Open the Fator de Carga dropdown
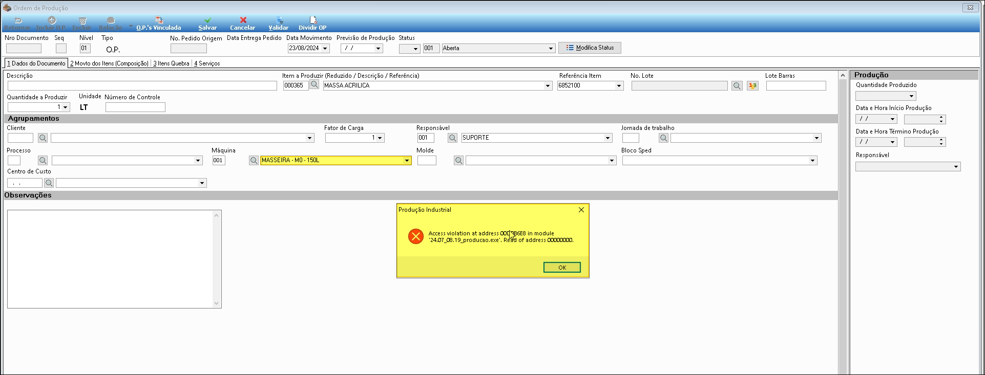 (380, 138)
